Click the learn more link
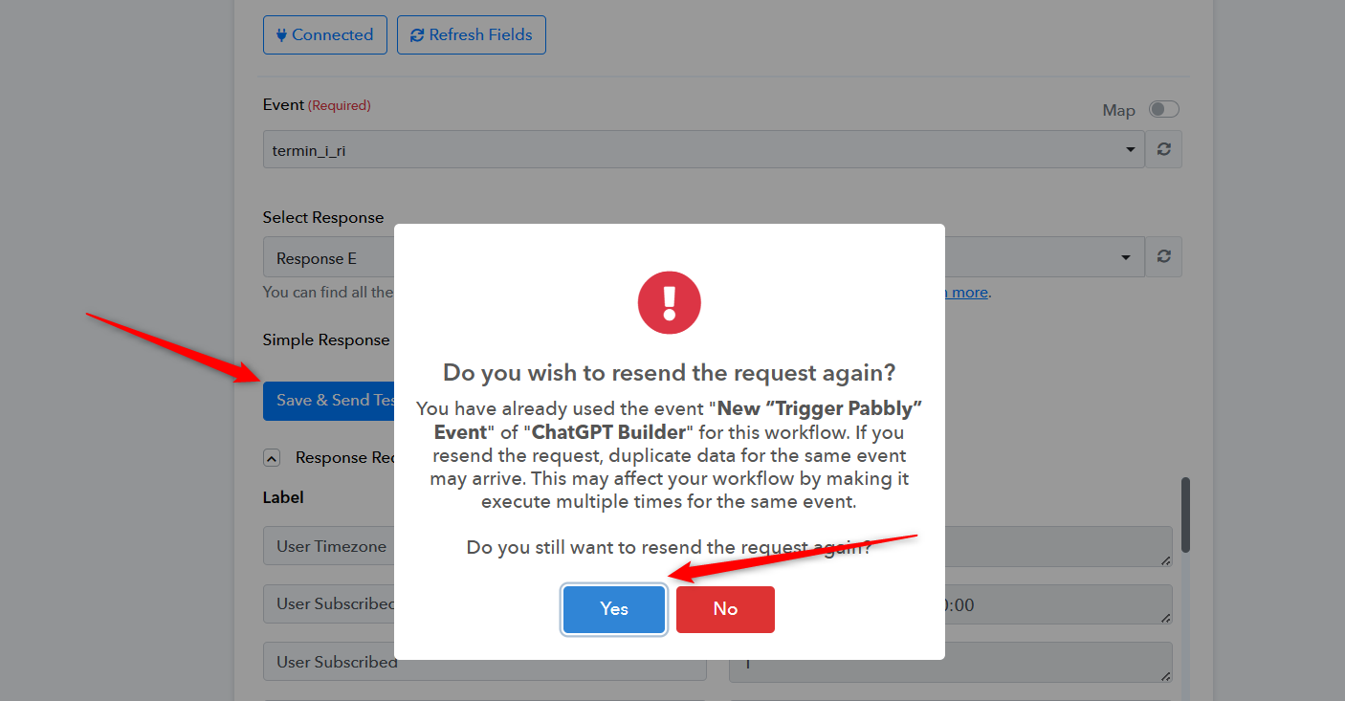This screenshot has height=701, width=1345. pos(967,293)
